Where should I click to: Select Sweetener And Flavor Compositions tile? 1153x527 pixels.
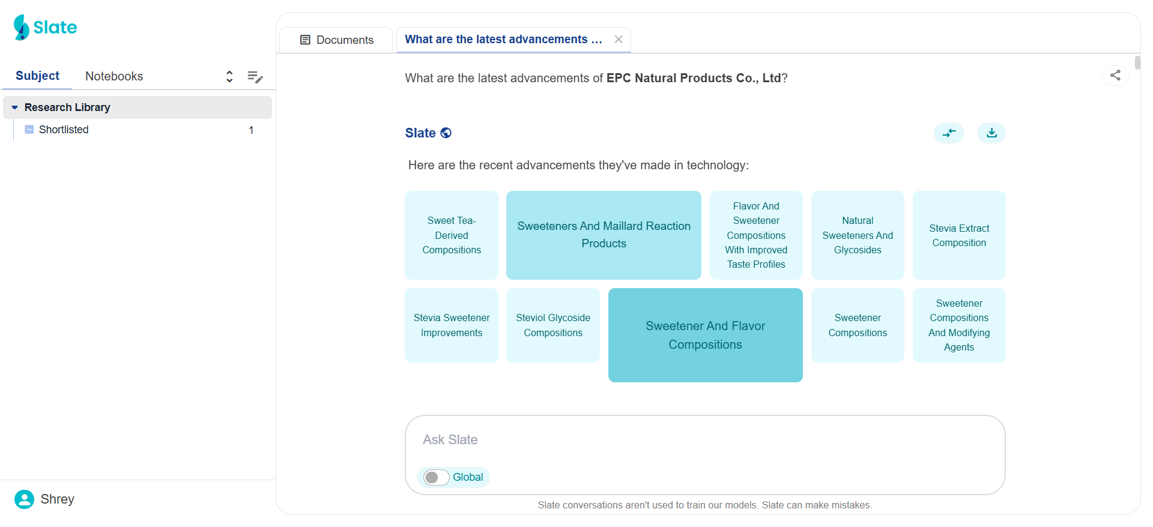[x=705, y=335]
